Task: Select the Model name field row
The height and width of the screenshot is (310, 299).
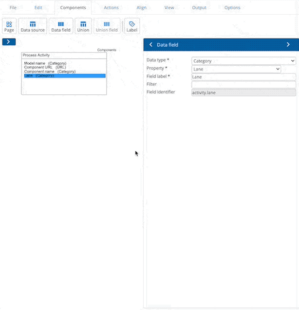Action: (45, 63)
